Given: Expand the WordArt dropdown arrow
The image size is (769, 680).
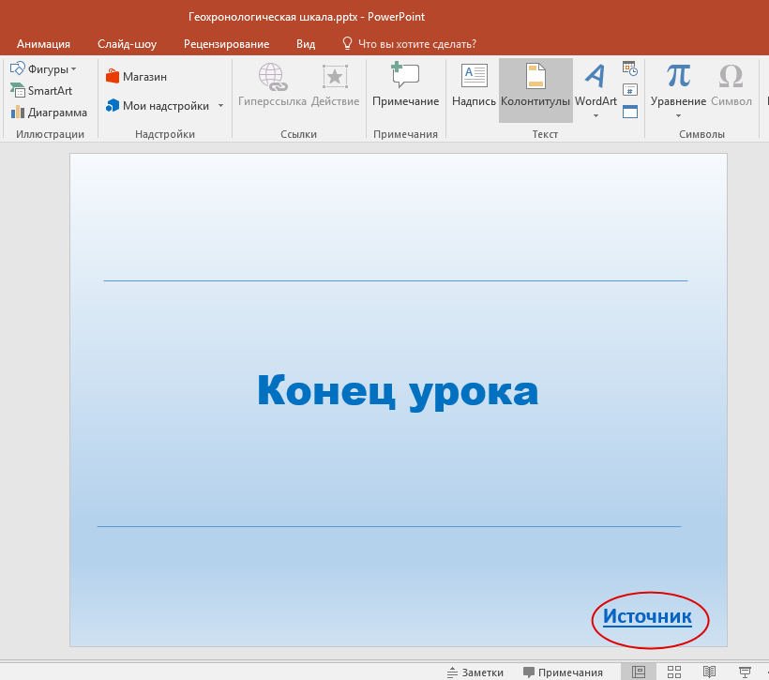Looking at the screenshot, I should (596, 115).
